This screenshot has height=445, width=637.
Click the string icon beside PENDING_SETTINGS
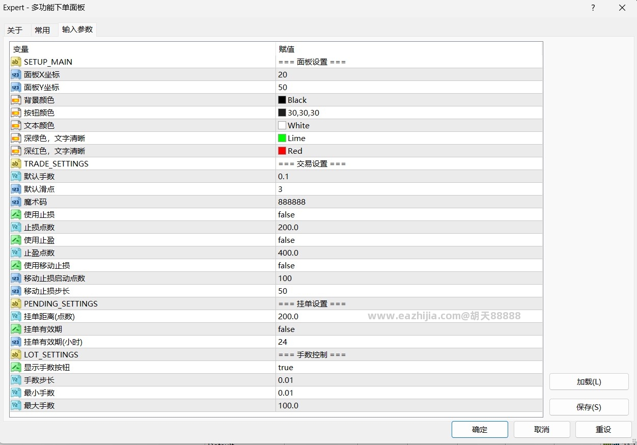coord(16,303)
